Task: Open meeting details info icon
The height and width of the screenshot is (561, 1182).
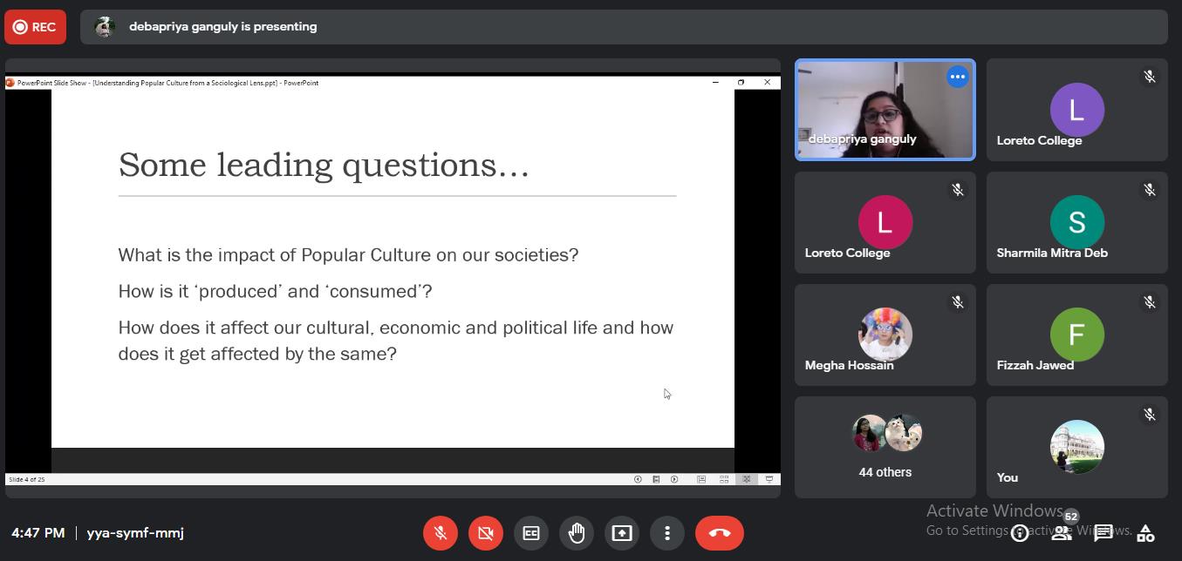Action: pyautogui.click(x=1019, y=533)
